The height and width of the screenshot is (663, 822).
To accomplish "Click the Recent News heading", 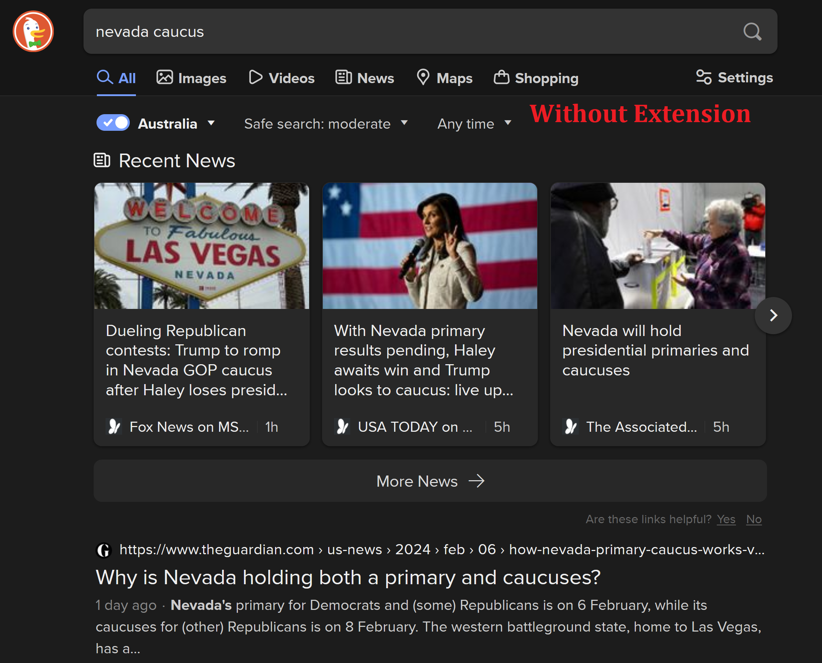I will (x=177, y=160).
